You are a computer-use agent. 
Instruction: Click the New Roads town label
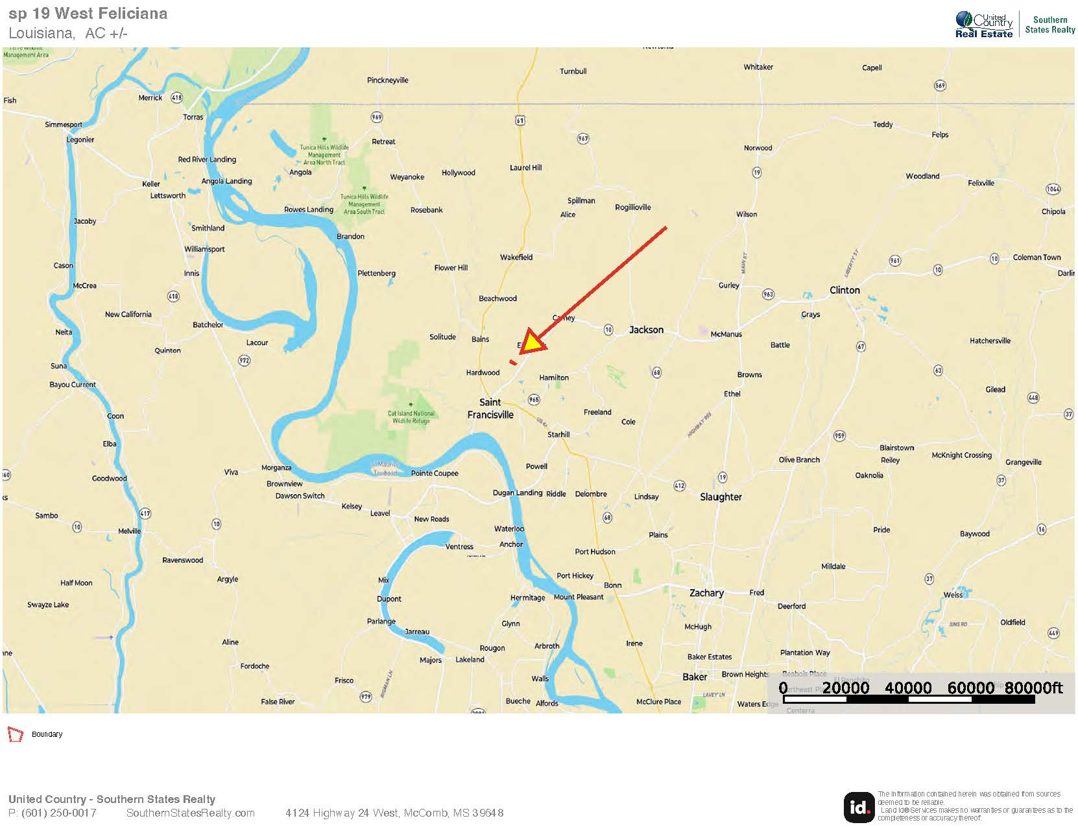click(x=431, y=519)
